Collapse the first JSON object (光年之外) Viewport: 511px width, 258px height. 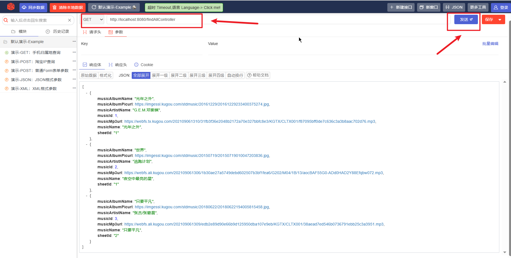point(87,93)
